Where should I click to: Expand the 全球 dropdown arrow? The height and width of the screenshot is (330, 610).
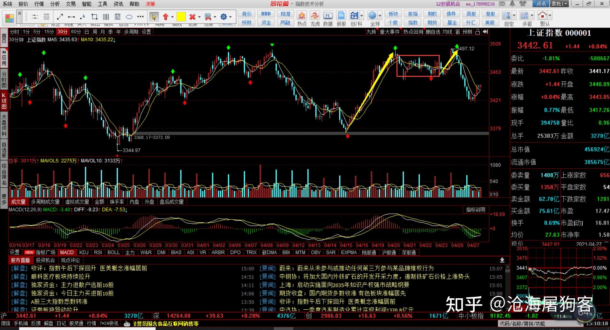(x=379, y=16)
